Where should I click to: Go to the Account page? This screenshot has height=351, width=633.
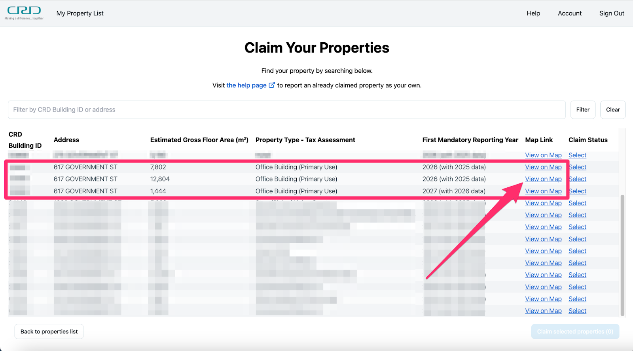click(x=569, y=13)
